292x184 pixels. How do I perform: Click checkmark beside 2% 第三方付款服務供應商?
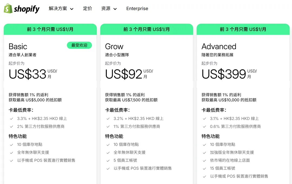click(12, 126)
